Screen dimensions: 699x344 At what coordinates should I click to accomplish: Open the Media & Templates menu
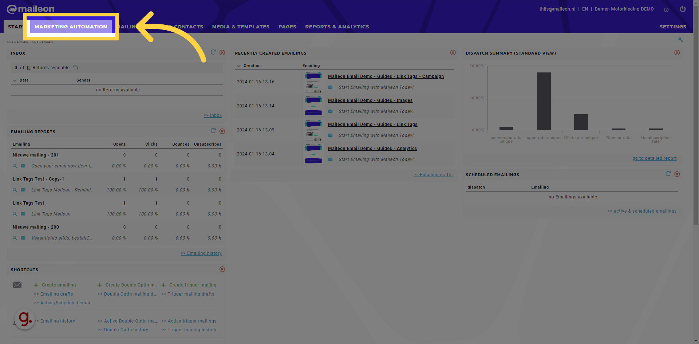pyautogui.click(x=241, y=27)
